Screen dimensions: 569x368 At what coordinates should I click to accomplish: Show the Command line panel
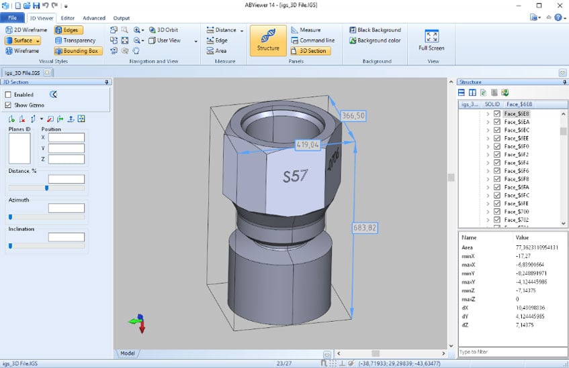313,40
